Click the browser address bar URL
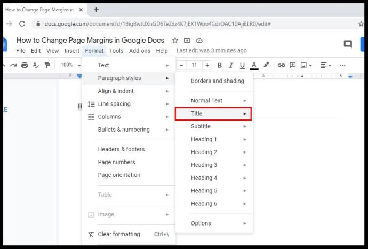Screen dimensions: 368x249 (x=158, y=23)
